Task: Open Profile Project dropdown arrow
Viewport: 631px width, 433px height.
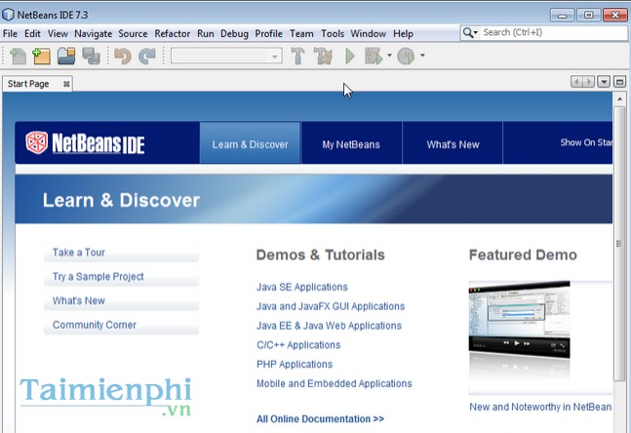Action: click(x=422, y=56)
